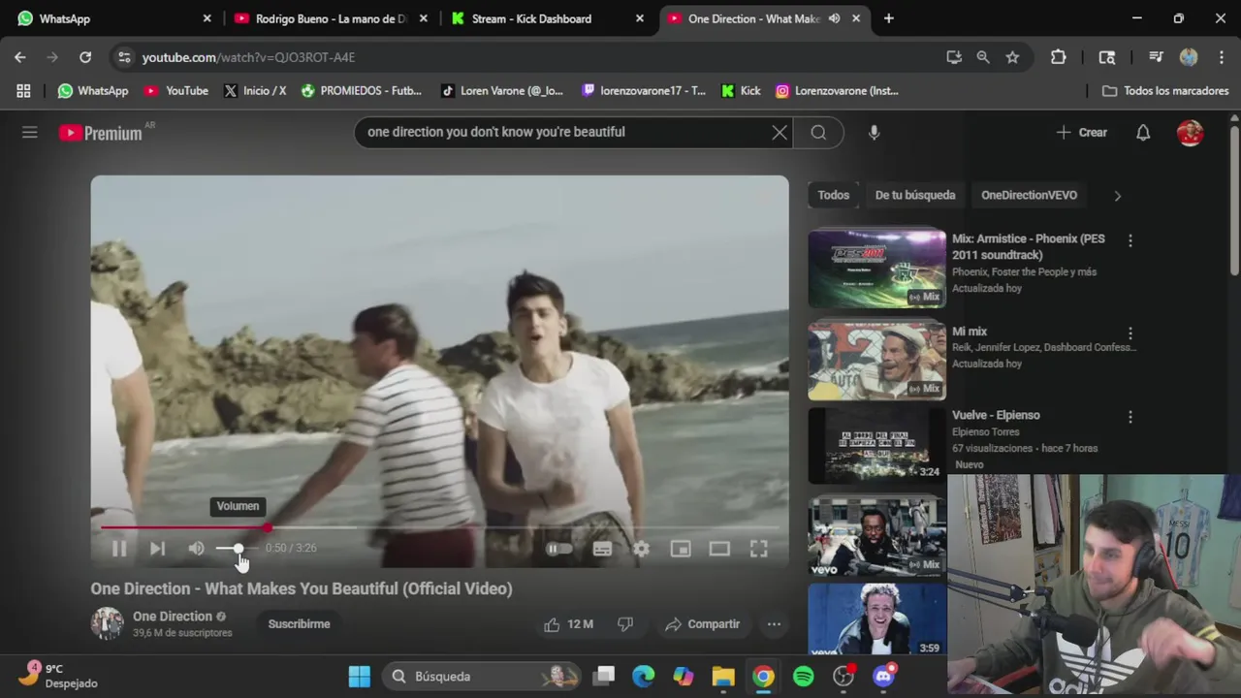
Task: Expand the Todos los marcadores folder
Action: [x=1165, y=91]
